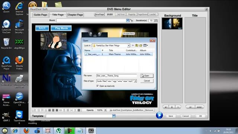Viewport: 238px width, 134px height.
Task: Click the Open button in the Open dialog
Action: click(147, 76)
